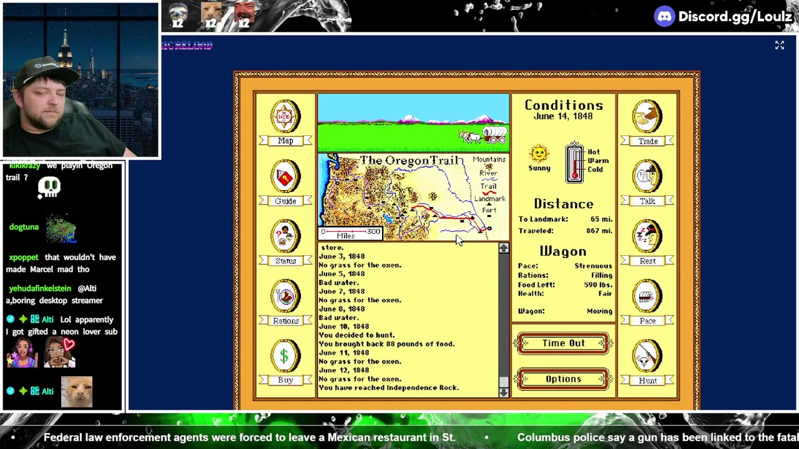The width and height of the screenshot is (799, 449).
Task: Click the news ticker Columbus police headline
Action: coord(658,438)
